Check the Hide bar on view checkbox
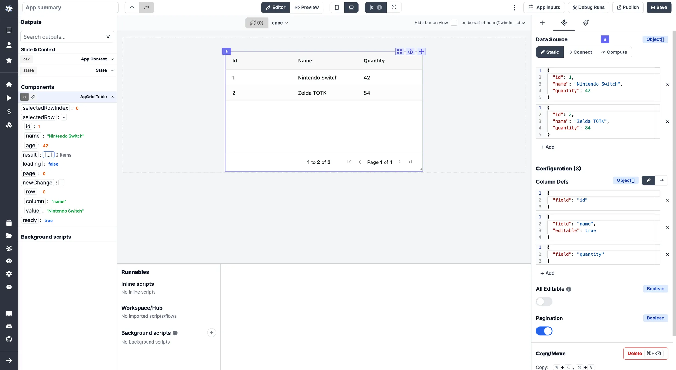The image size is (676, 370). [x=454, y=23]
